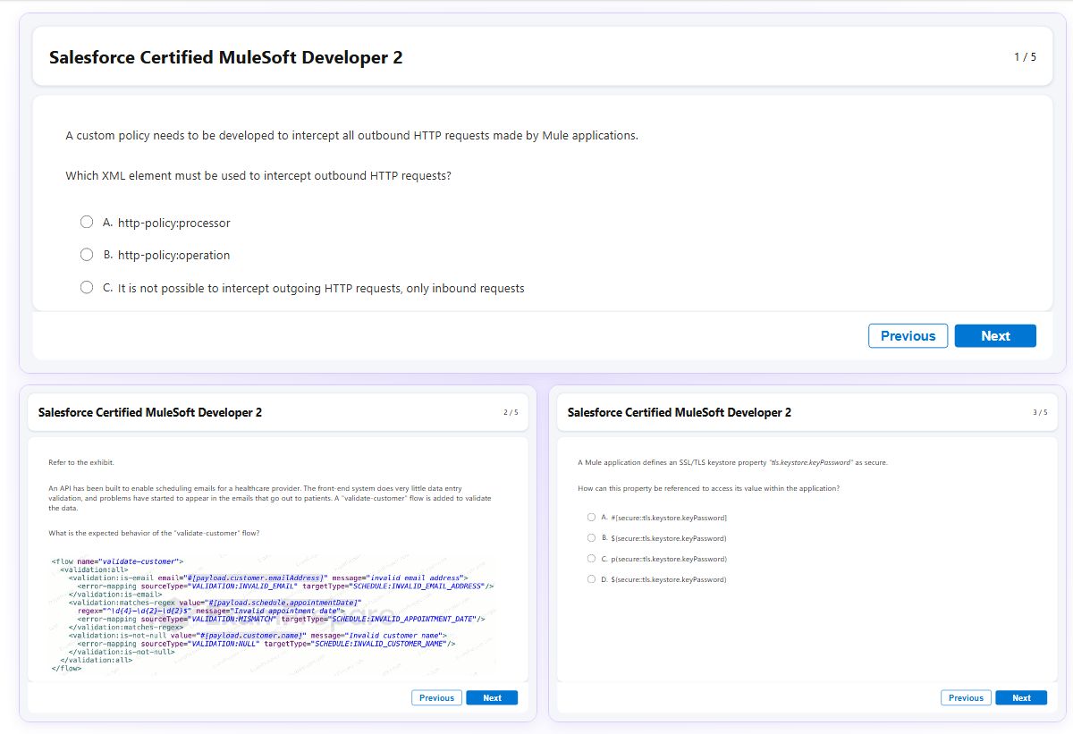Click the 1 / 5 page counter
This screenshot has height=734, width=1073.
(1025, 57)
